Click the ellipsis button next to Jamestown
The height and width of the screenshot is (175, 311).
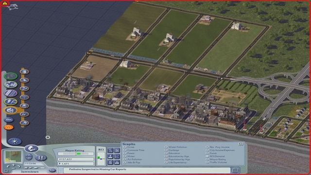coord(52,170)
